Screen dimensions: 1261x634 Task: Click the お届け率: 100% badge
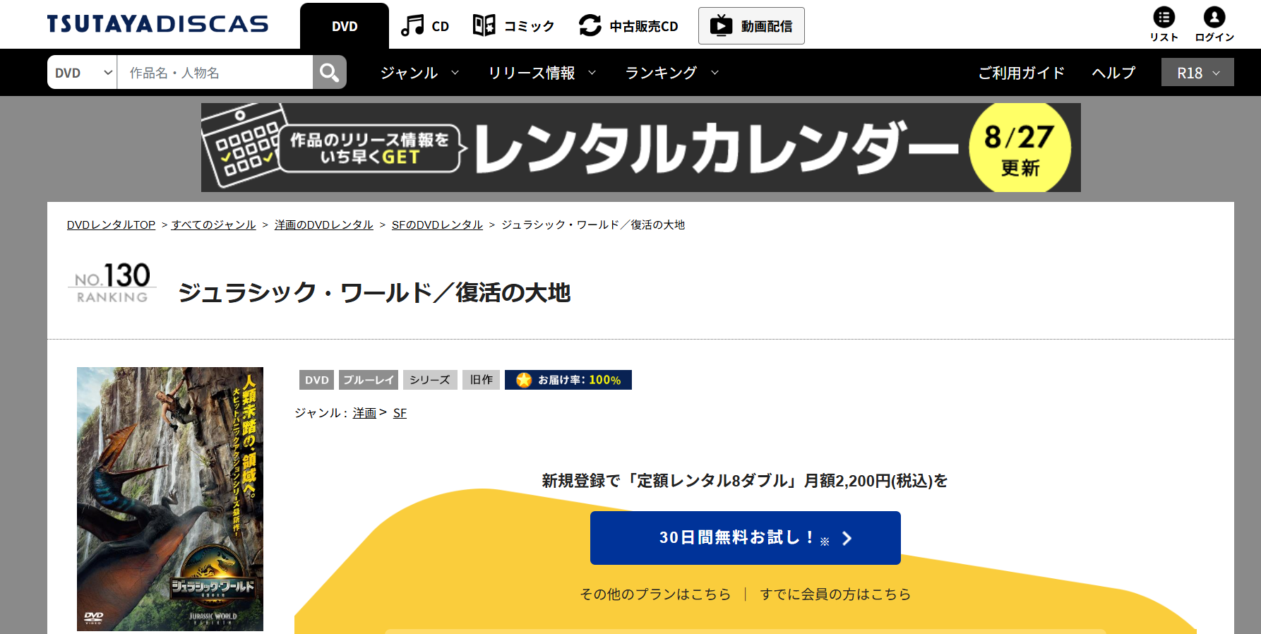(568, 380)
